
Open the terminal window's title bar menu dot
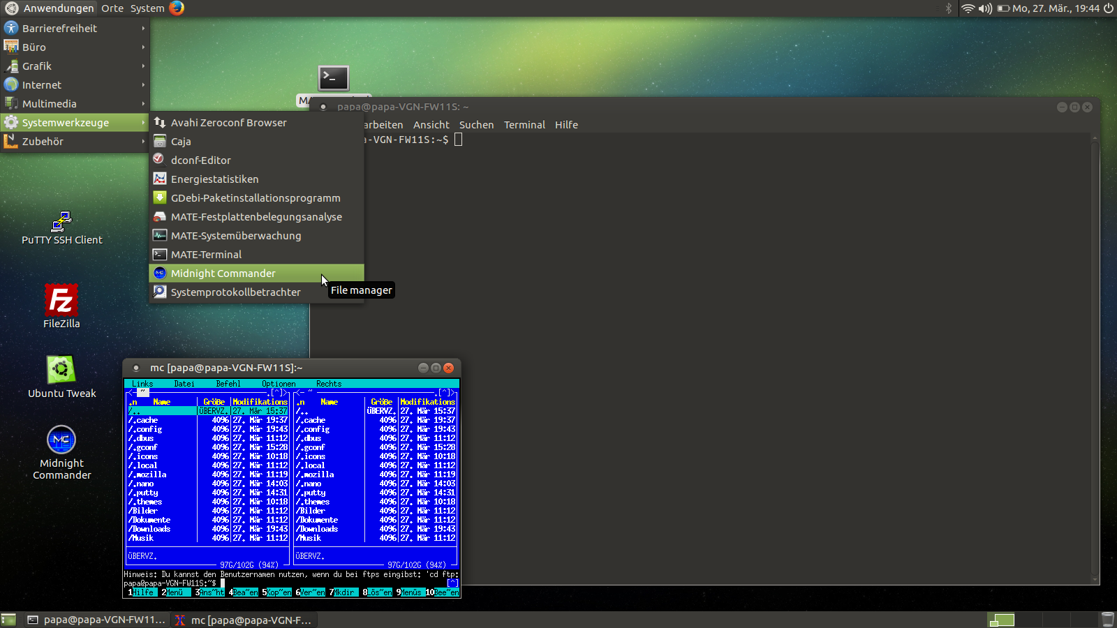click(323, 107)
